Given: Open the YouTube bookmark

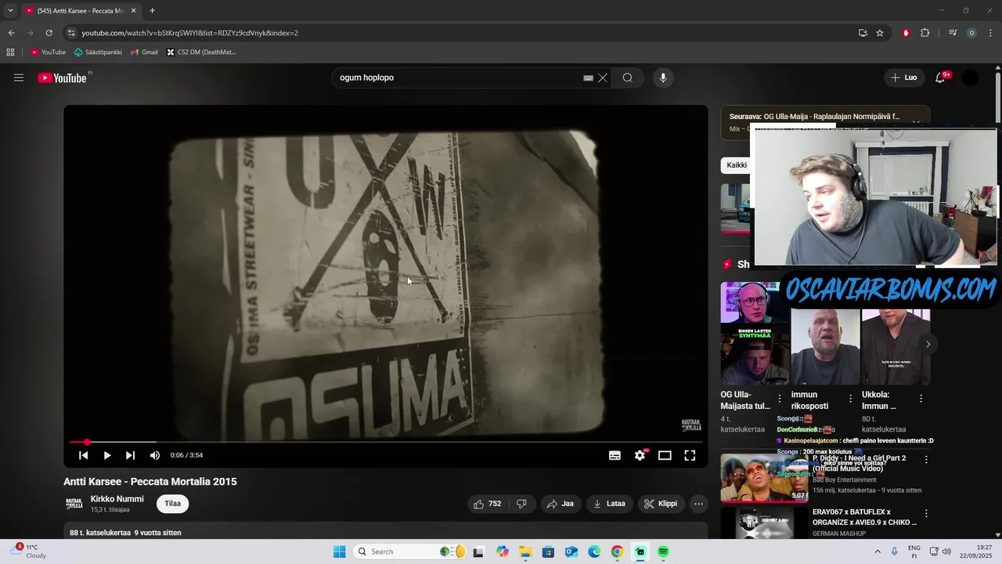Looking at the screenshot, I should pyautogui.click(x=48, y=52).
